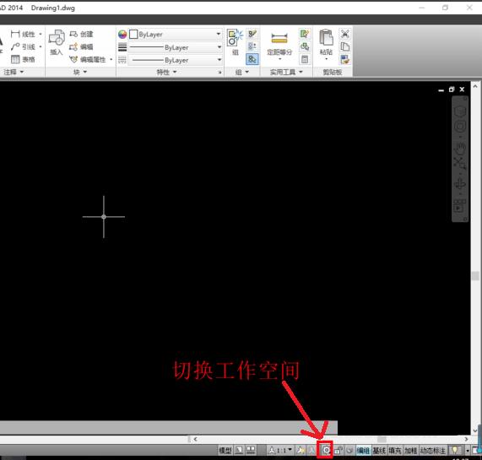Click the object color wheel swatch

122,34
